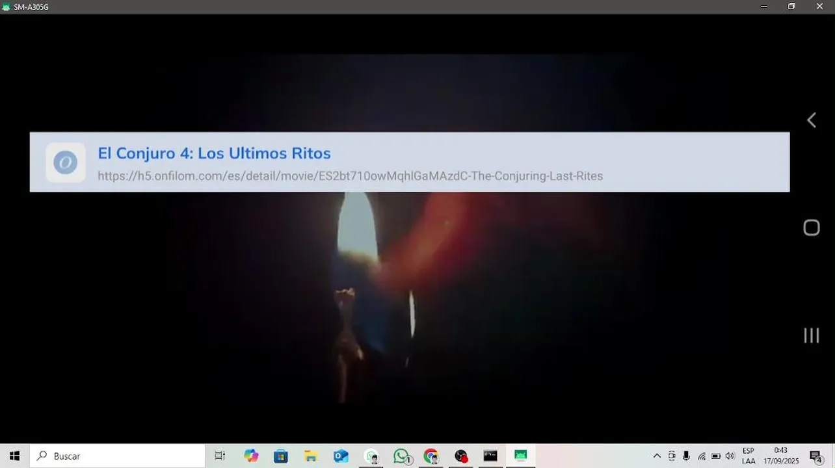Expand hidden system tray icons
The height and width of the screenshot is (468, 835).
point(657,456)
